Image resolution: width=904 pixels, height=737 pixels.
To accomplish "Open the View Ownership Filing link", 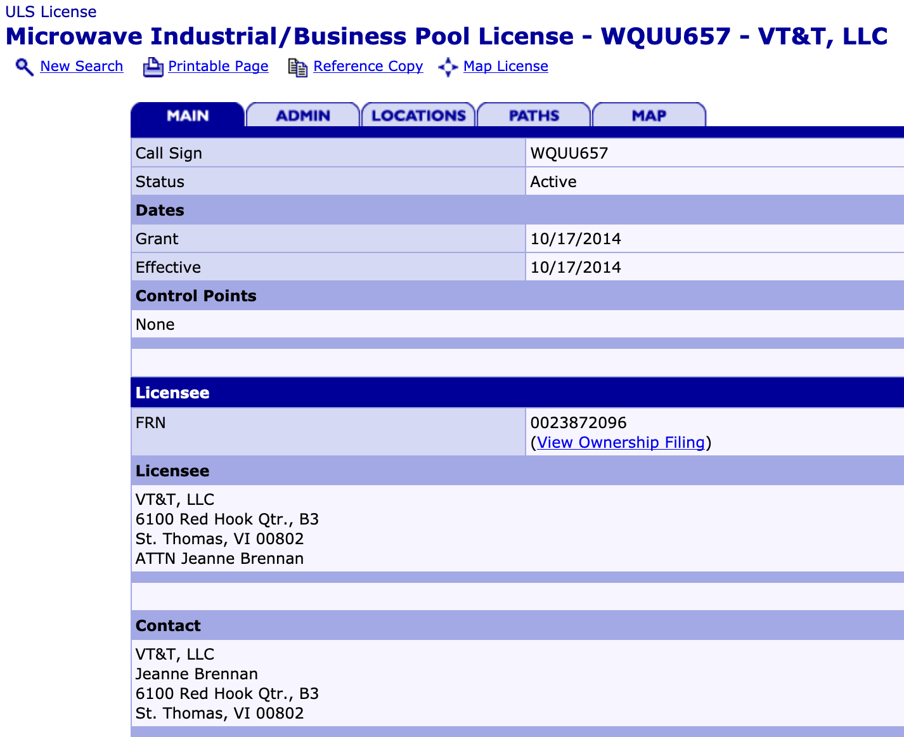I will point(621,442).
